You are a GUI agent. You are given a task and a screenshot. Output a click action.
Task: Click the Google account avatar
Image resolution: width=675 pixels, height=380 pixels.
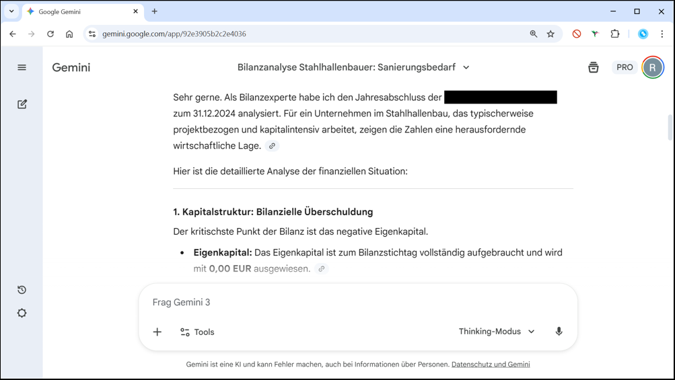tap(652, 67)
